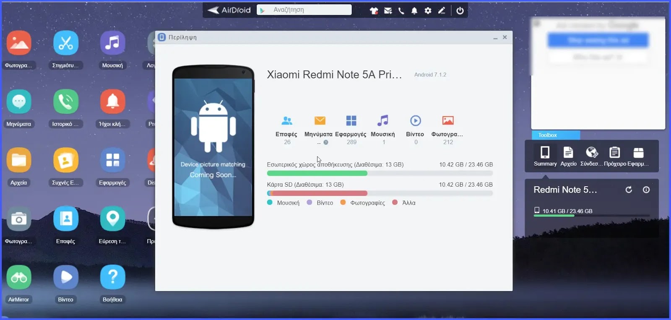Open the Στιγμιότυπο screenshot scissors icon

pos(65,43)
